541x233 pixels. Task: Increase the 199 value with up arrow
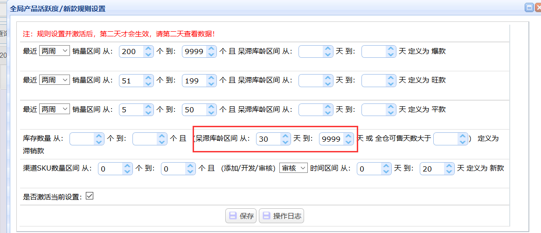click(211, 77)
